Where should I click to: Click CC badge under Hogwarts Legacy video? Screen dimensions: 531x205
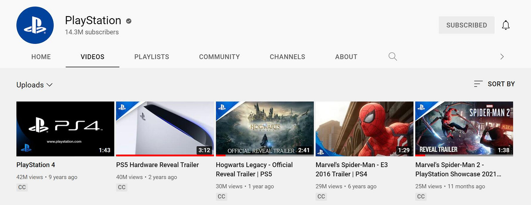[222, 197]
